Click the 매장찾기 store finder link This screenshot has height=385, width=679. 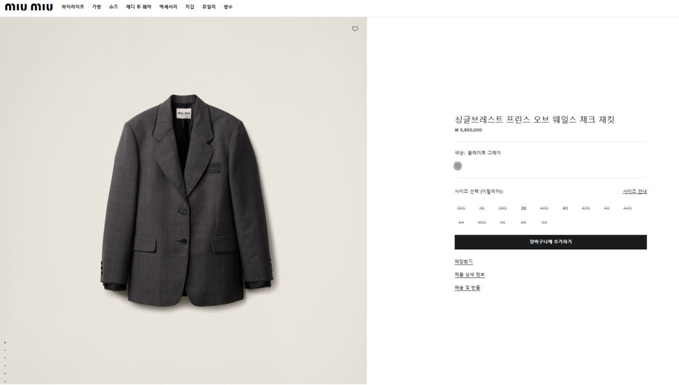(464, 262)
